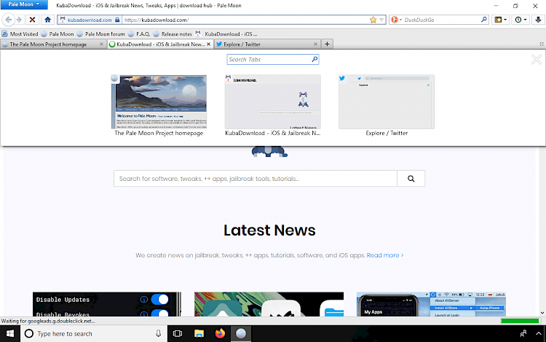
Task: Click the Latest News heading
Action: pyautogui.click(x=269, y=230)
